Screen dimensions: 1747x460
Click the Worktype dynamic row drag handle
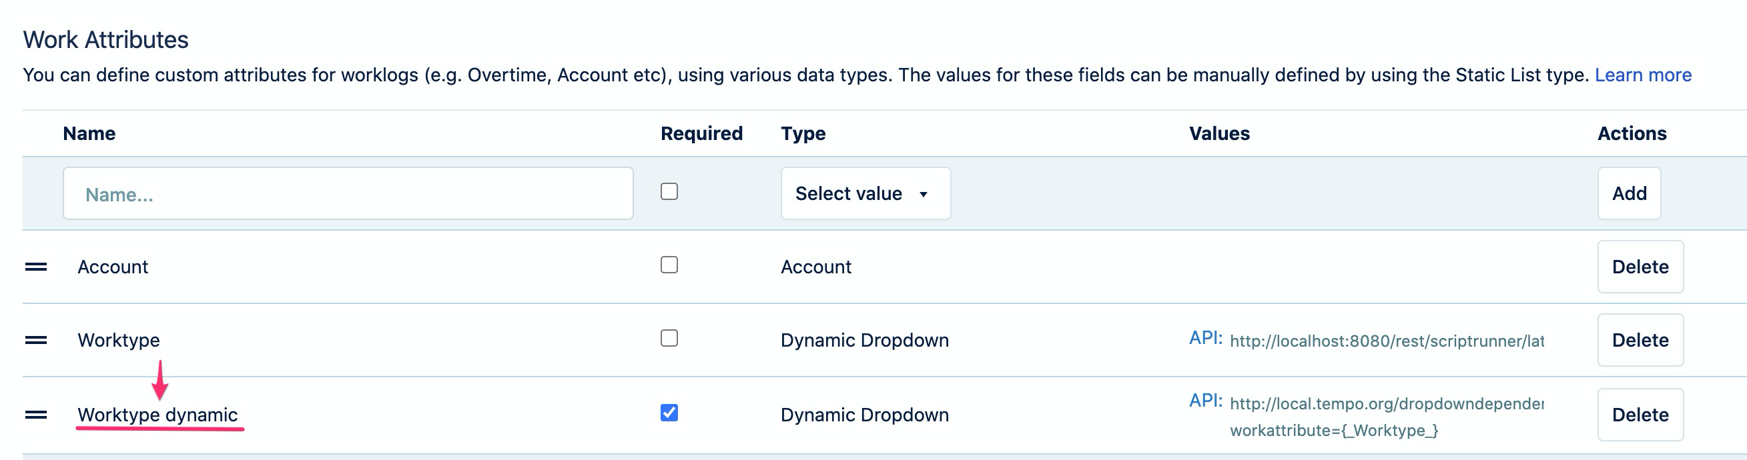[x=36, y=415]
